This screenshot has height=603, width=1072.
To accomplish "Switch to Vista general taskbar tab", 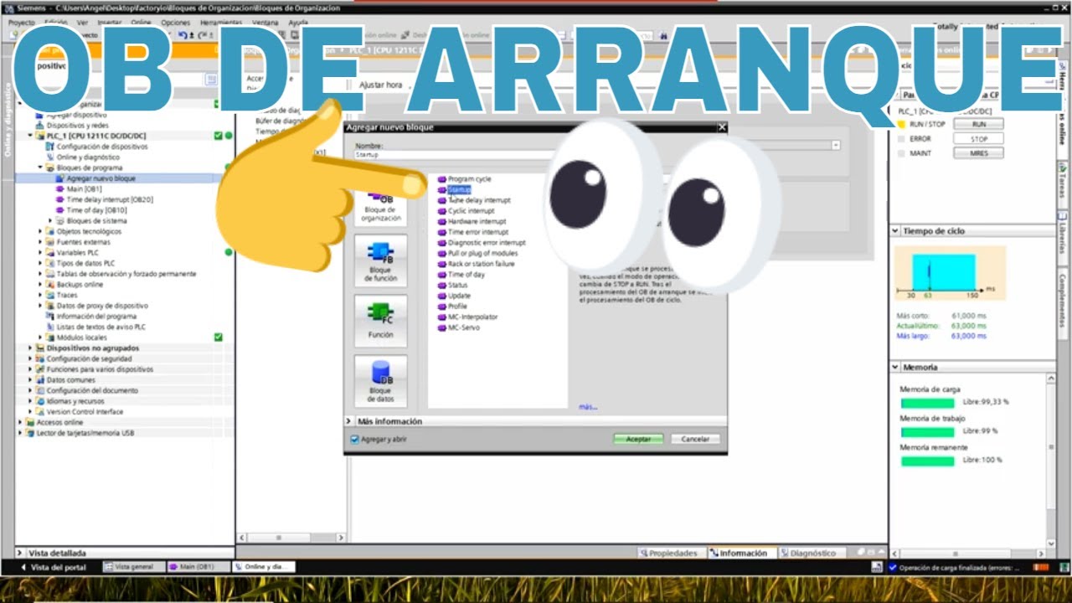I will (132, 567).
